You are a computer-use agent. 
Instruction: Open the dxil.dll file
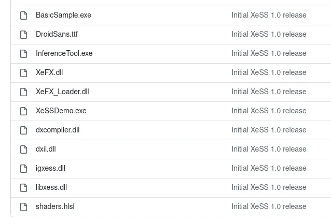pos(46,150)
